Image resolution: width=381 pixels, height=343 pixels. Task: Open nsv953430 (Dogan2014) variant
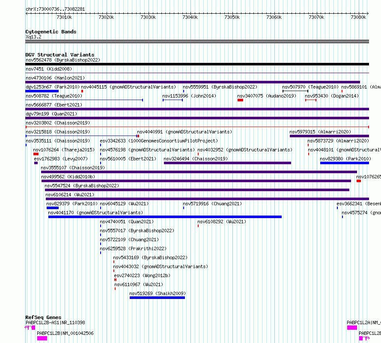332,96
